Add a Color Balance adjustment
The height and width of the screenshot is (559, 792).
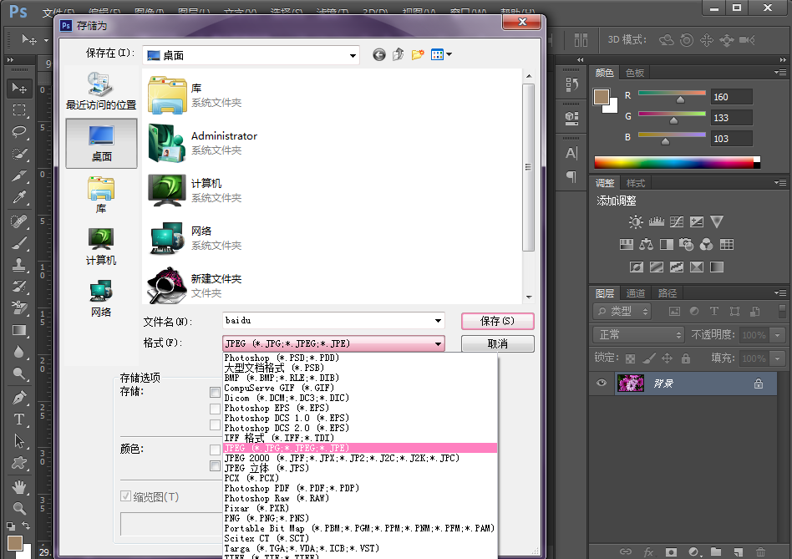(x=646, y=245)
